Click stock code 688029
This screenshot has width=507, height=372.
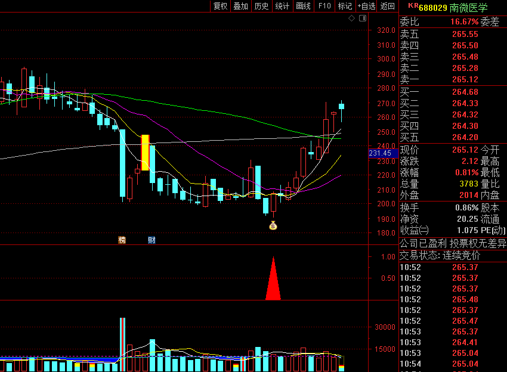point(433,8)
